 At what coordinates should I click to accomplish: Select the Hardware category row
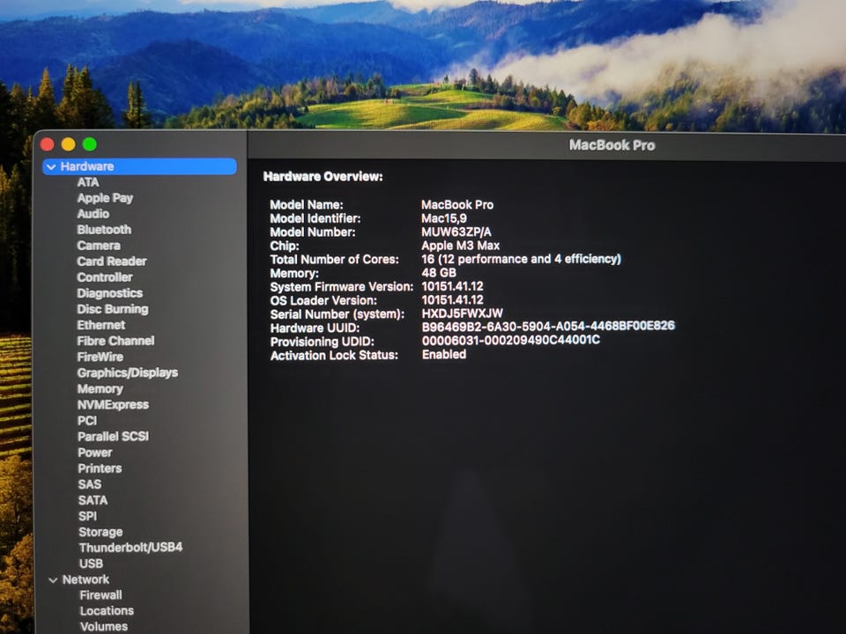click(x=139, y=166)
